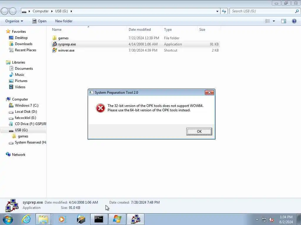Switch to the sysprep taskbar window

pyautogui.click(x=136, y=219)
